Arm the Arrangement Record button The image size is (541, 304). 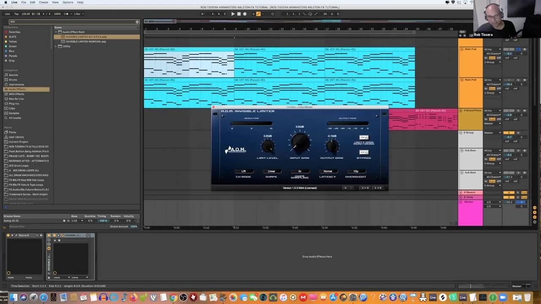pos(245,14)
